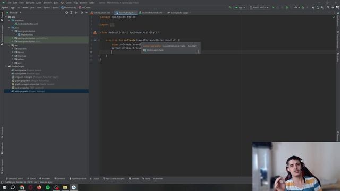Screen dimensions: 340x191
Task: Open the Version Control tool window
Action: click(x=14, y=179)
